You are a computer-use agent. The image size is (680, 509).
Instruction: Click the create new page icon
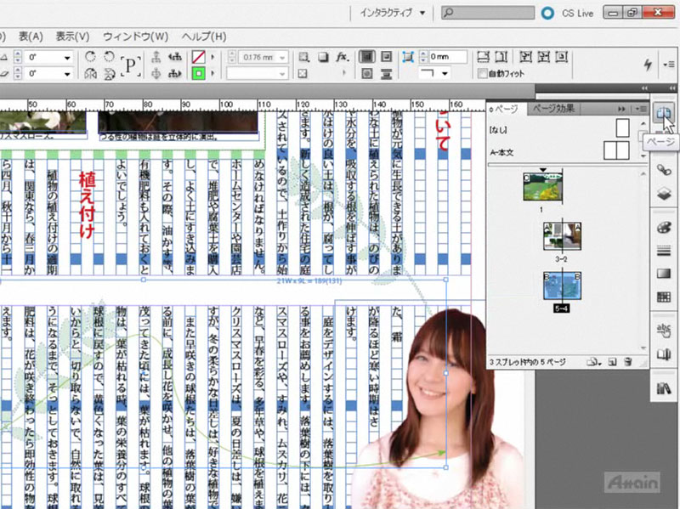pos(612,363)
